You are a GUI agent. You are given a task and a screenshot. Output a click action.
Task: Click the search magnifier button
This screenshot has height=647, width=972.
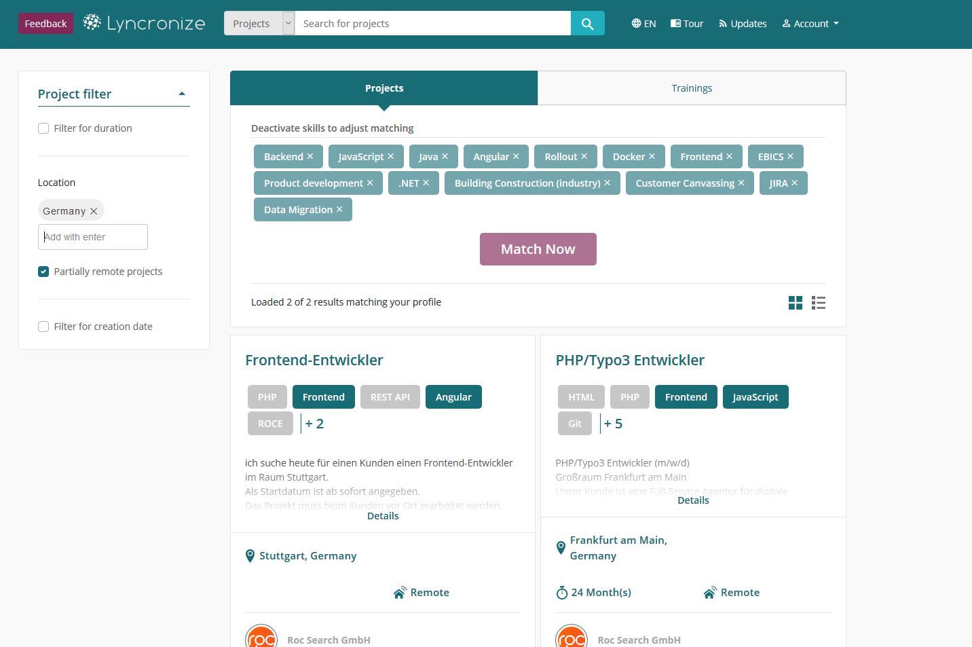pyautogui.click(x=588, y=24)
